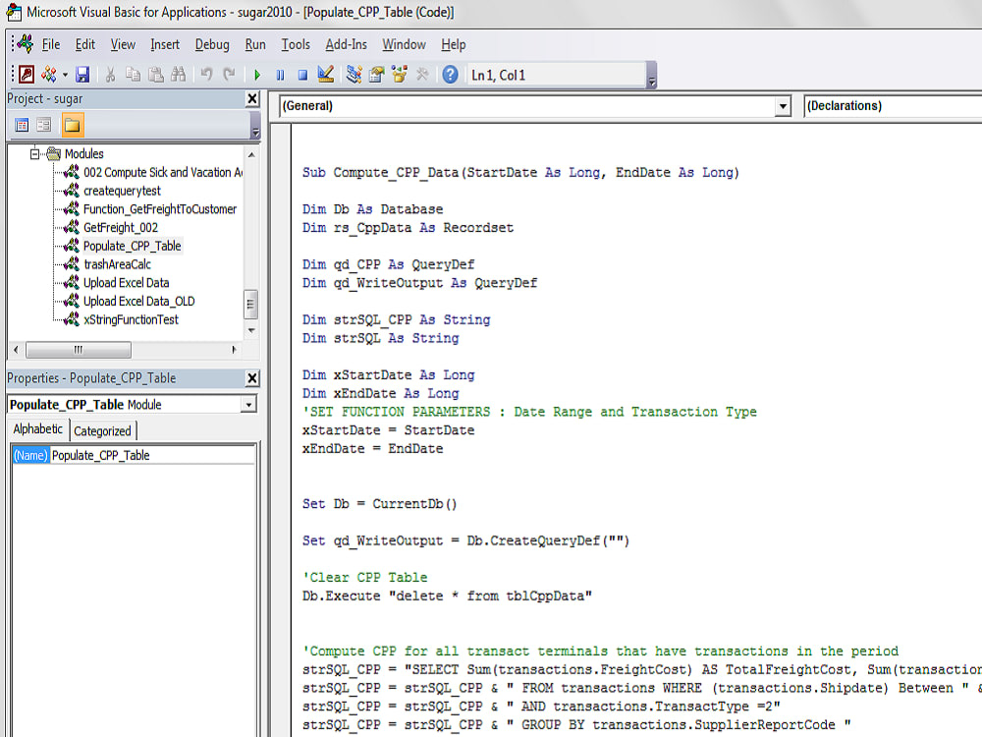982x737 pixels.
Task: Select the (Name) property row
Action: click(x=30, y=456)
